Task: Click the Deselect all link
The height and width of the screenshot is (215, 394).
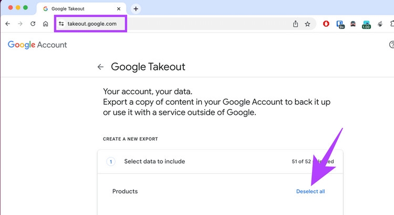Action: (x=310, y=191)
